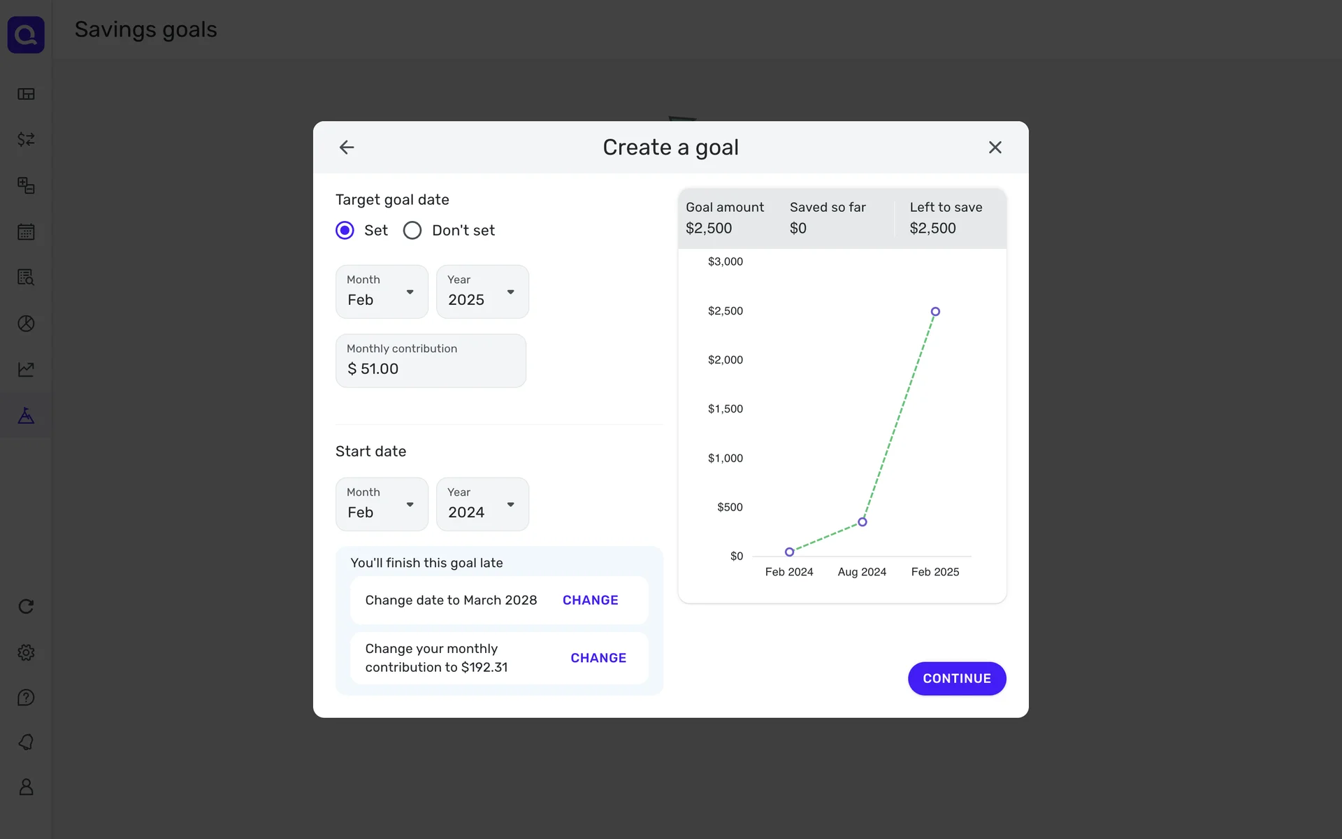Open the trends line chart icon in the sidebar
Viewport: 1342px width, 839px height.
[26, 369]
